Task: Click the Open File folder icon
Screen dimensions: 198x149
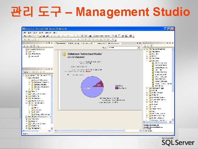Action: (40, 36)
